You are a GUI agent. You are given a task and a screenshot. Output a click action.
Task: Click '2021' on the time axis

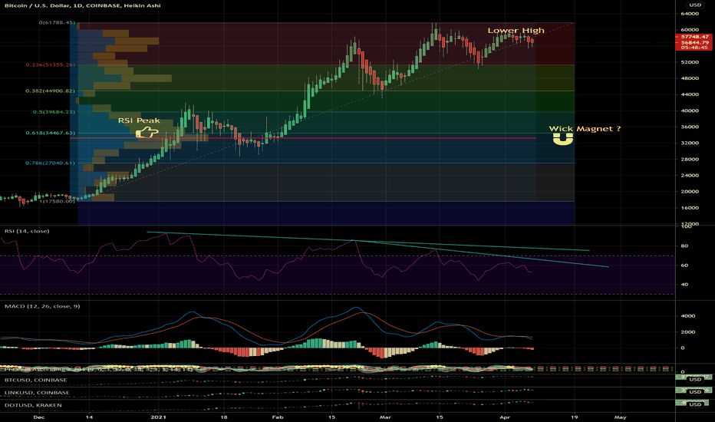click(x=158, y=417)
